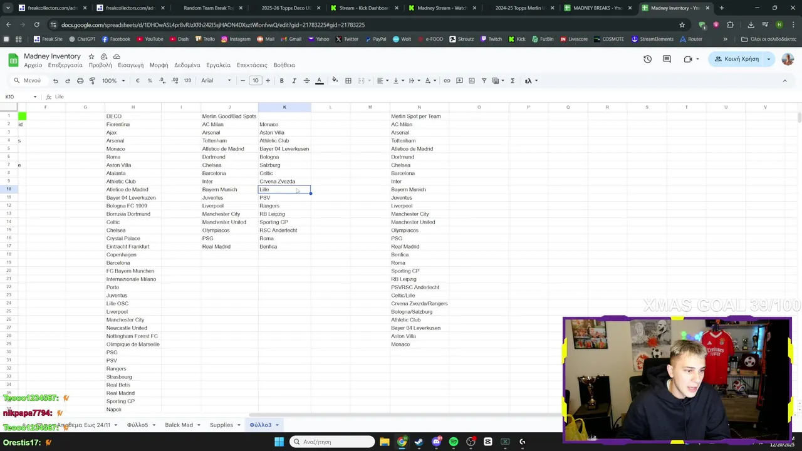Apply Euro currency format
Image resolution: width=802 pixels, height=451 pixels.
(x=137, y=81)
